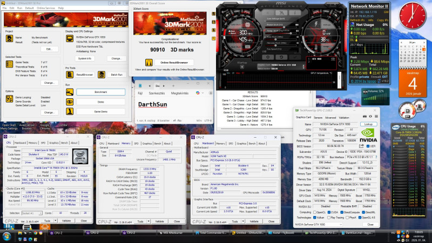
Task: Open Tools dropdown arrow in CPU-Z Mainboard window
Action: click(x=243, y=221)
